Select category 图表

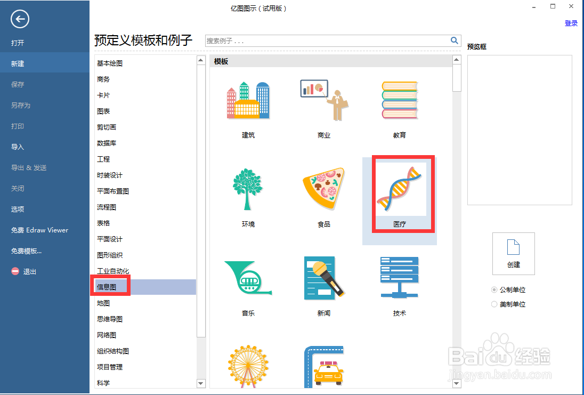coord(103,111)
